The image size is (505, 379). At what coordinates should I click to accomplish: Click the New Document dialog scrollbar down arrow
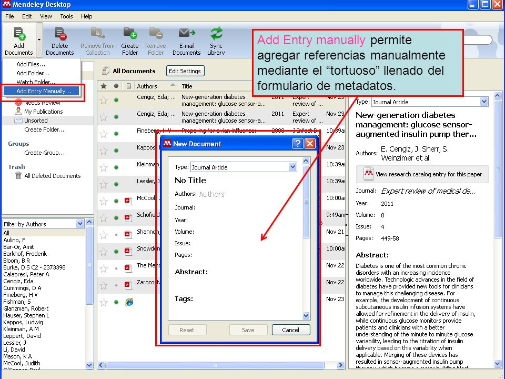[x=306, y=315]
